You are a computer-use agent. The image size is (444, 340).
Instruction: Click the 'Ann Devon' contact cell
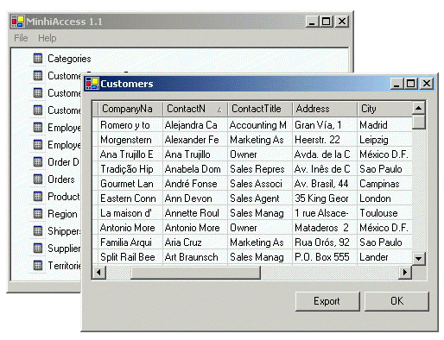tap(195, 198)
